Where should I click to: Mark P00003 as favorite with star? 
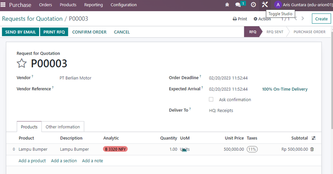pos(22,63)
